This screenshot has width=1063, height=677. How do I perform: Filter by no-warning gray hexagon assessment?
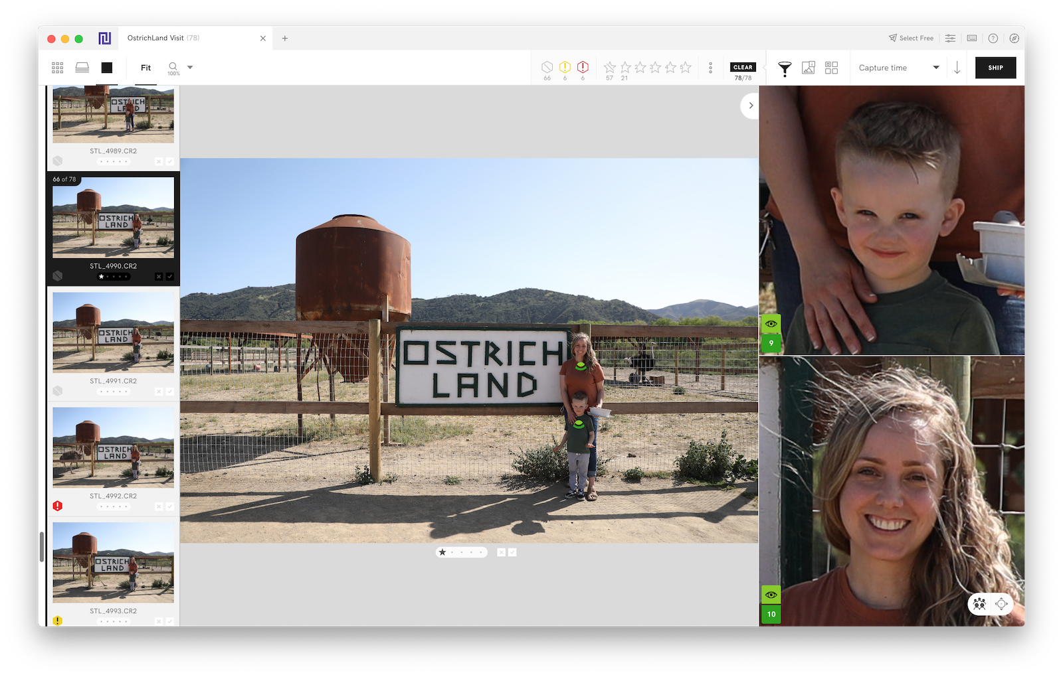[x=547, y=69]
